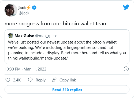134x98 pixels.
Task: Click the Reply text label
Action: tap(40, 80)
